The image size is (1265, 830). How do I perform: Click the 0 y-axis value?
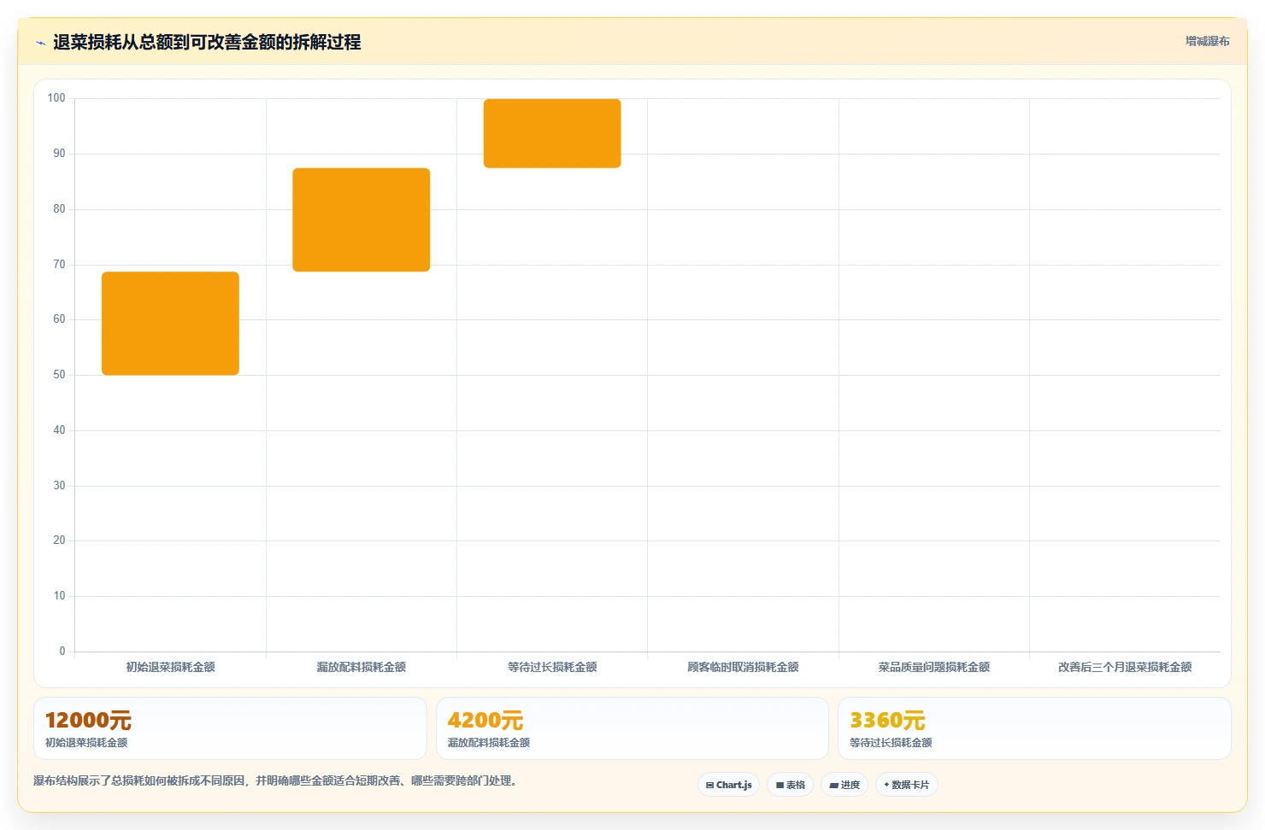click(62, 652)
